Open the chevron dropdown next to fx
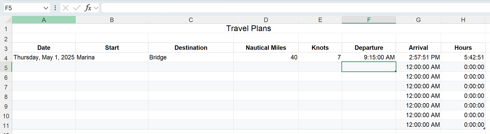Screen dimensions: 490x134 point(96,8)
